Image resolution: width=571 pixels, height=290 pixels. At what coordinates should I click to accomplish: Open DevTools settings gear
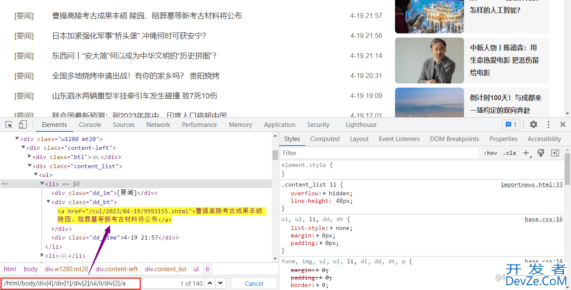[x=533, y=124]
